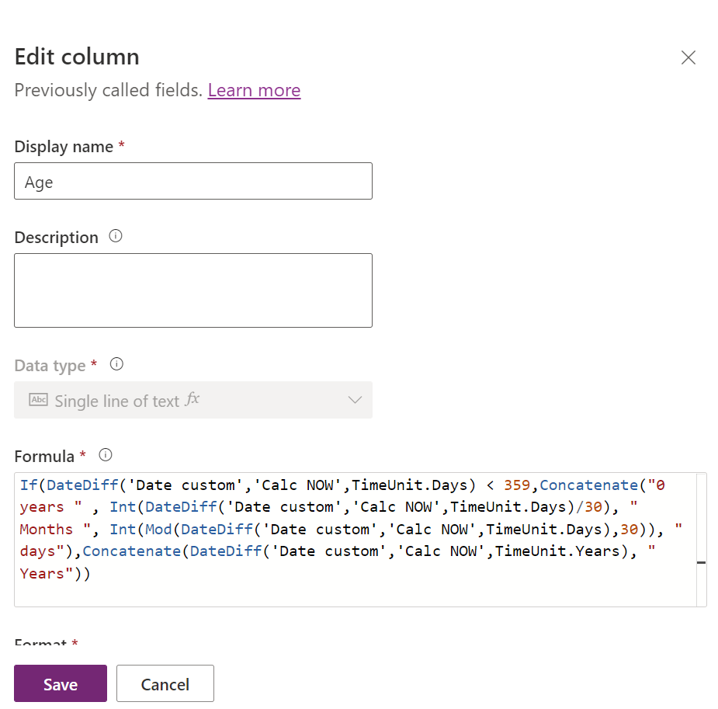718x709 pixels.
Task: Click the marker in the formula scrollbar
Action: pyautogui.click(x=701, y=562)
